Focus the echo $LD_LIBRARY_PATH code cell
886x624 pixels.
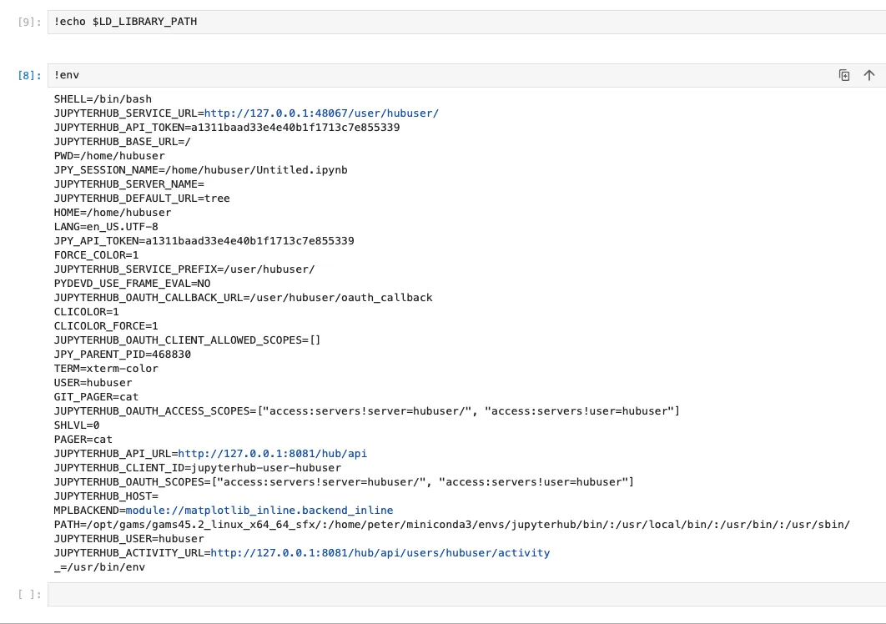tap(417, 22)
